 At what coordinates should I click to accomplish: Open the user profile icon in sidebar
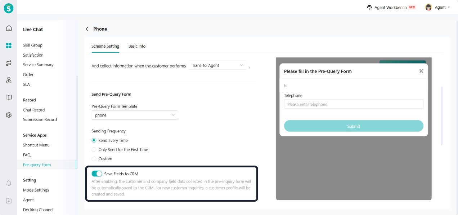pyautogui.click(x=9, y=80)
